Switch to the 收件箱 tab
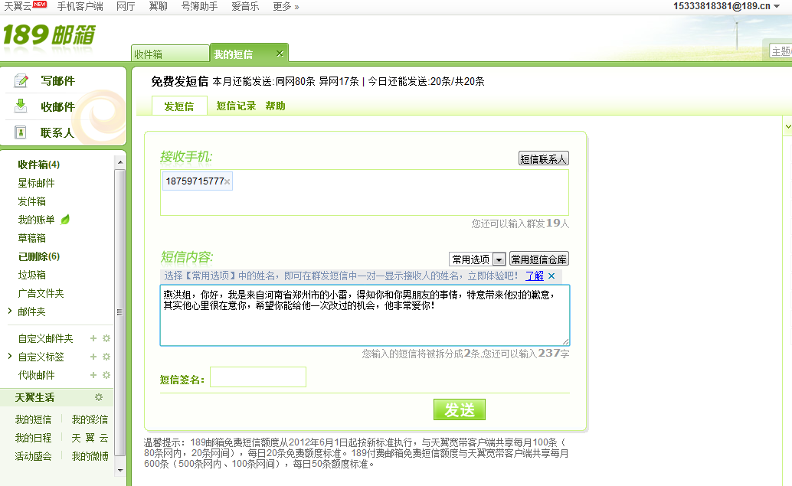The height and width of the screenshot is (486, 792). pyautogui.click(x=170, y=54)
